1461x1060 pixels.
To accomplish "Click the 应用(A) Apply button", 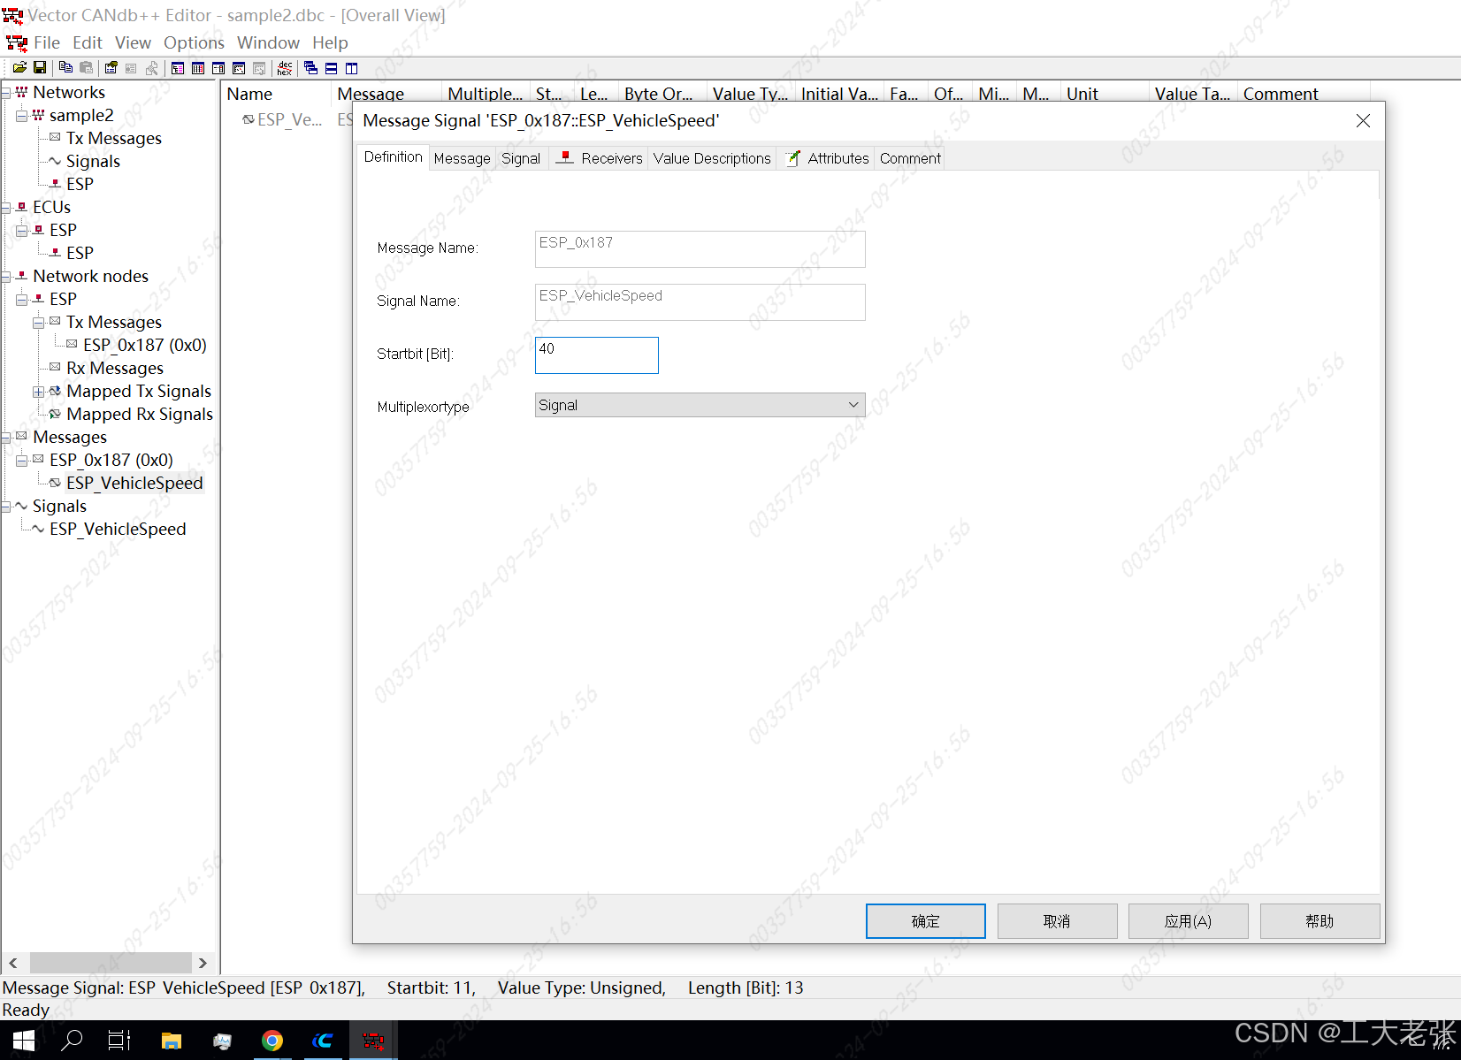I will tap(1188, 921).
